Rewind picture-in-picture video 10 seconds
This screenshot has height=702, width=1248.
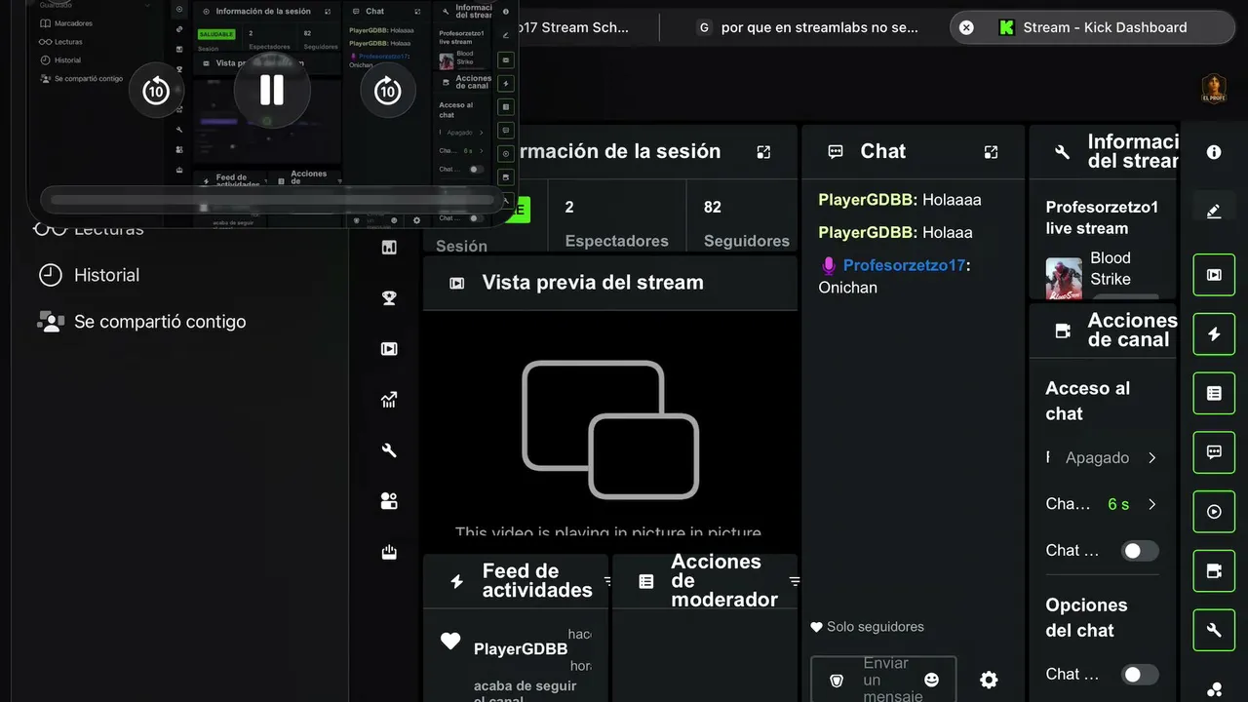click(156, 91)
